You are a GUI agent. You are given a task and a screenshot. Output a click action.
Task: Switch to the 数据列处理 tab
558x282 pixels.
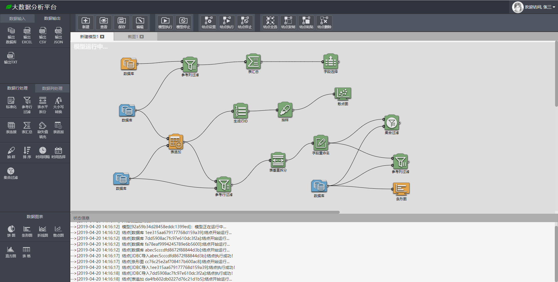point(52,88)
